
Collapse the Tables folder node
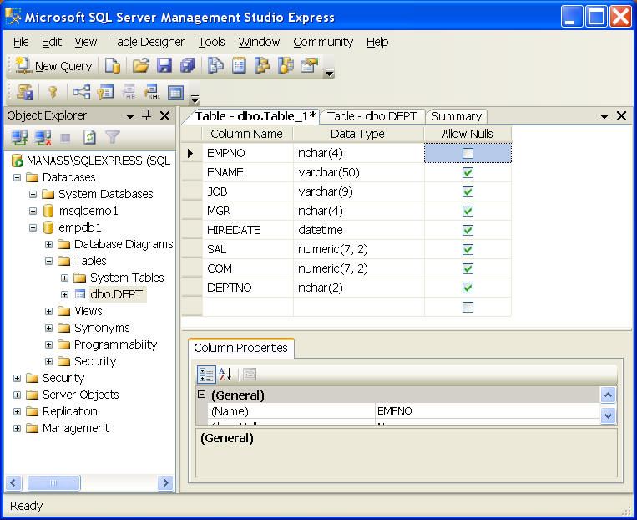pos(48,261)
